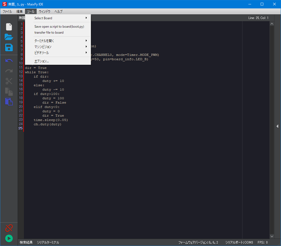The image size is (281, 246).
Task: Save the script with the floppy disk icon
Action: 9,47
